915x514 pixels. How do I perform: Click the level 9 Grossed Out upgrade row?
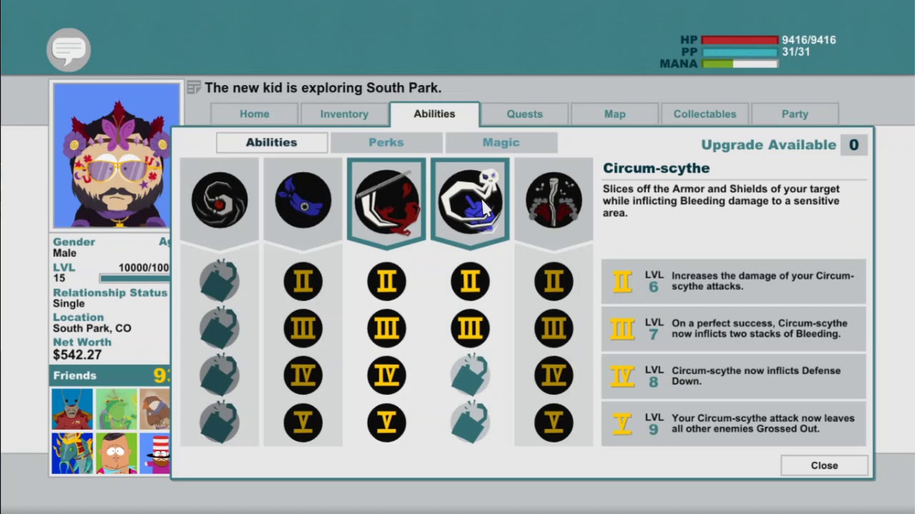point(733,423)
